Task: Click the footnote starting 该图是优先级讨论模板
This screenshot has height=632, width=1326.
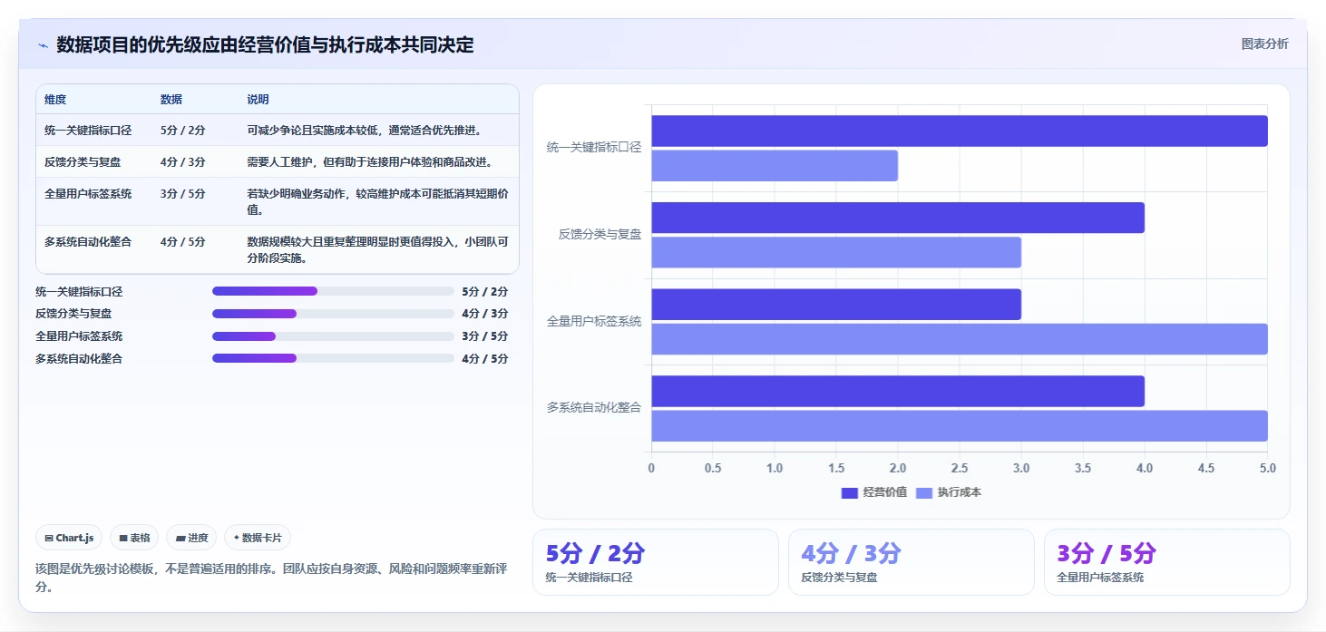Action: pyautogui.click(x=270, y=578)
